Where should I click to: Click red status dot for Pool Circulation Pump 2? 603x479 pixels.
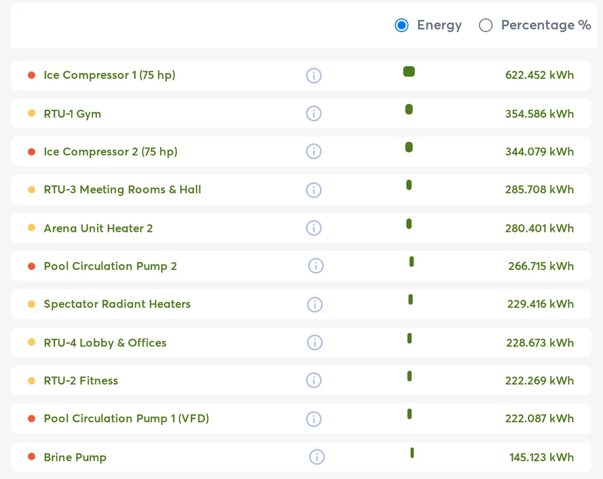31,266
